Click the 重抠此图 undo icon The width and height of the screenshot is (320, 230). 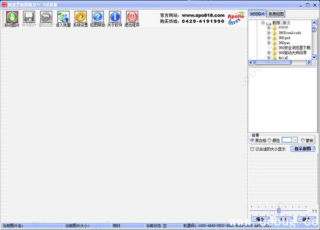[46, 17]
